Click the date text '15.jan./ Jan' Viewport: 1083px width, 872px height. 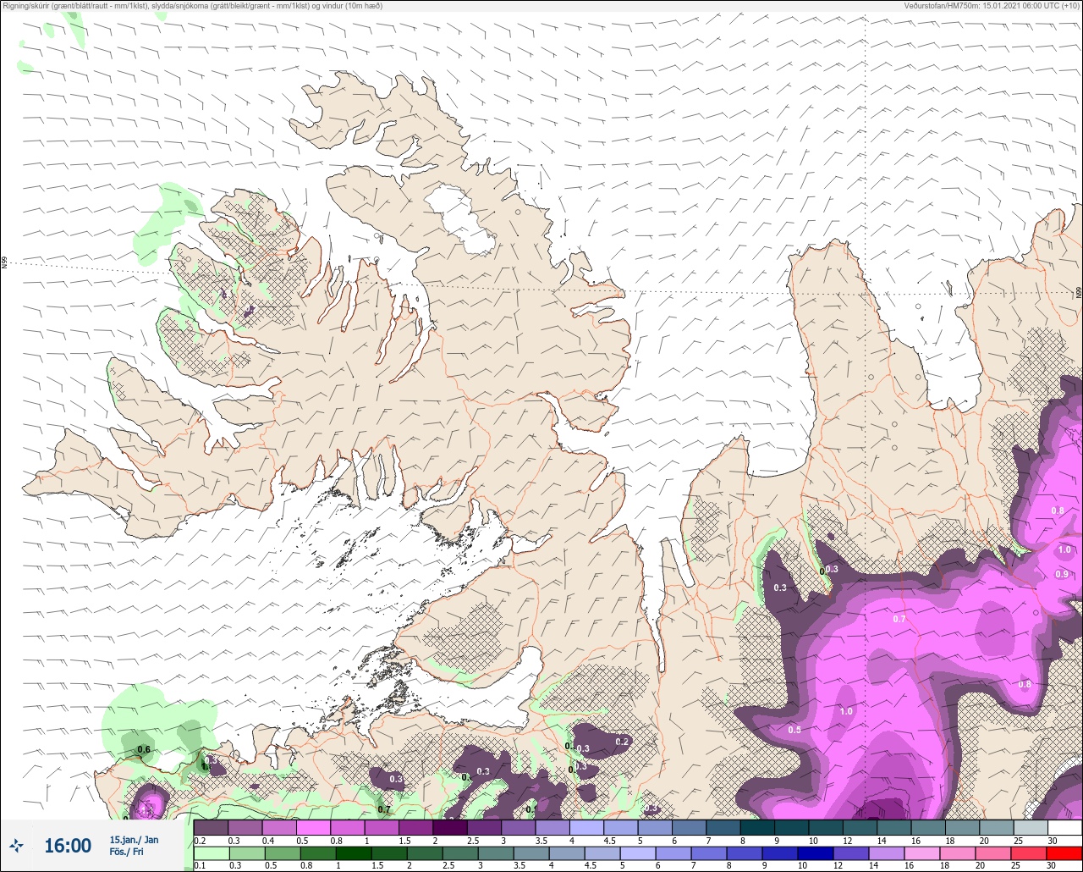tap(134, 840)
